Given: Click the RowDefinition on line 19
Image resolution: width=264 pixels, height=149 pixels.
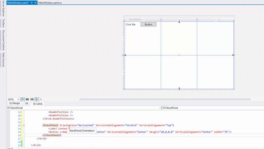Looking at the screenshot, I should click(x=61, y=112).
